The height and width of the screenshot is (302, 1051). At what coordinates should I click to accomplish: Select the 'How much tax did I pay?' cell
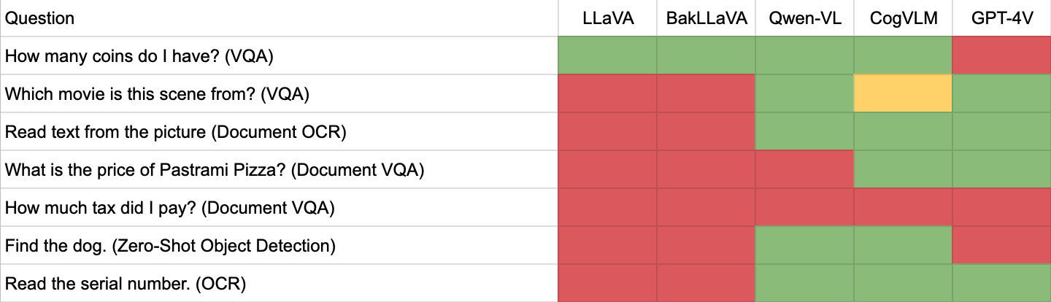pyautogui.click(x=280, y=207)
